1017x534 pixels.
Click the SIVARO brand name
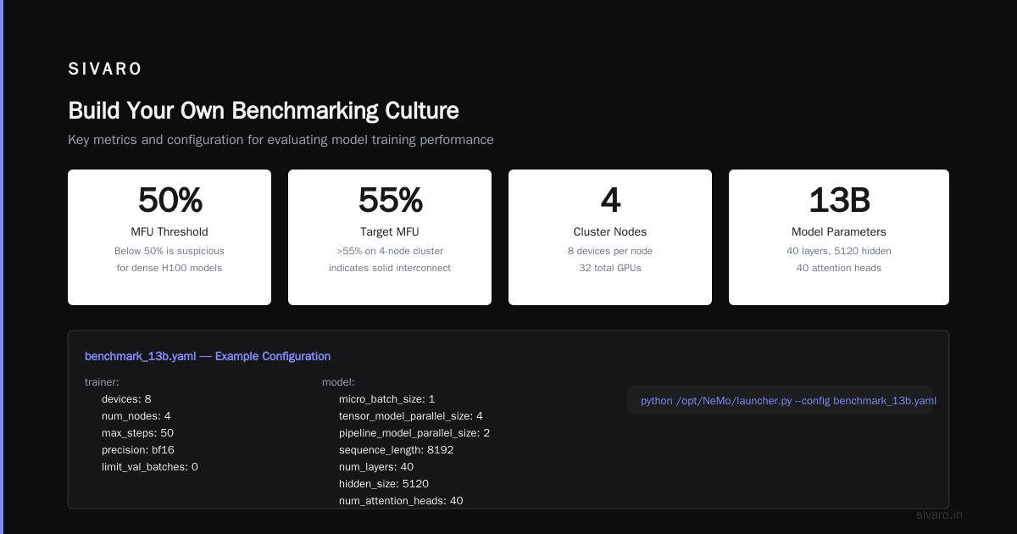pos(105,70)
